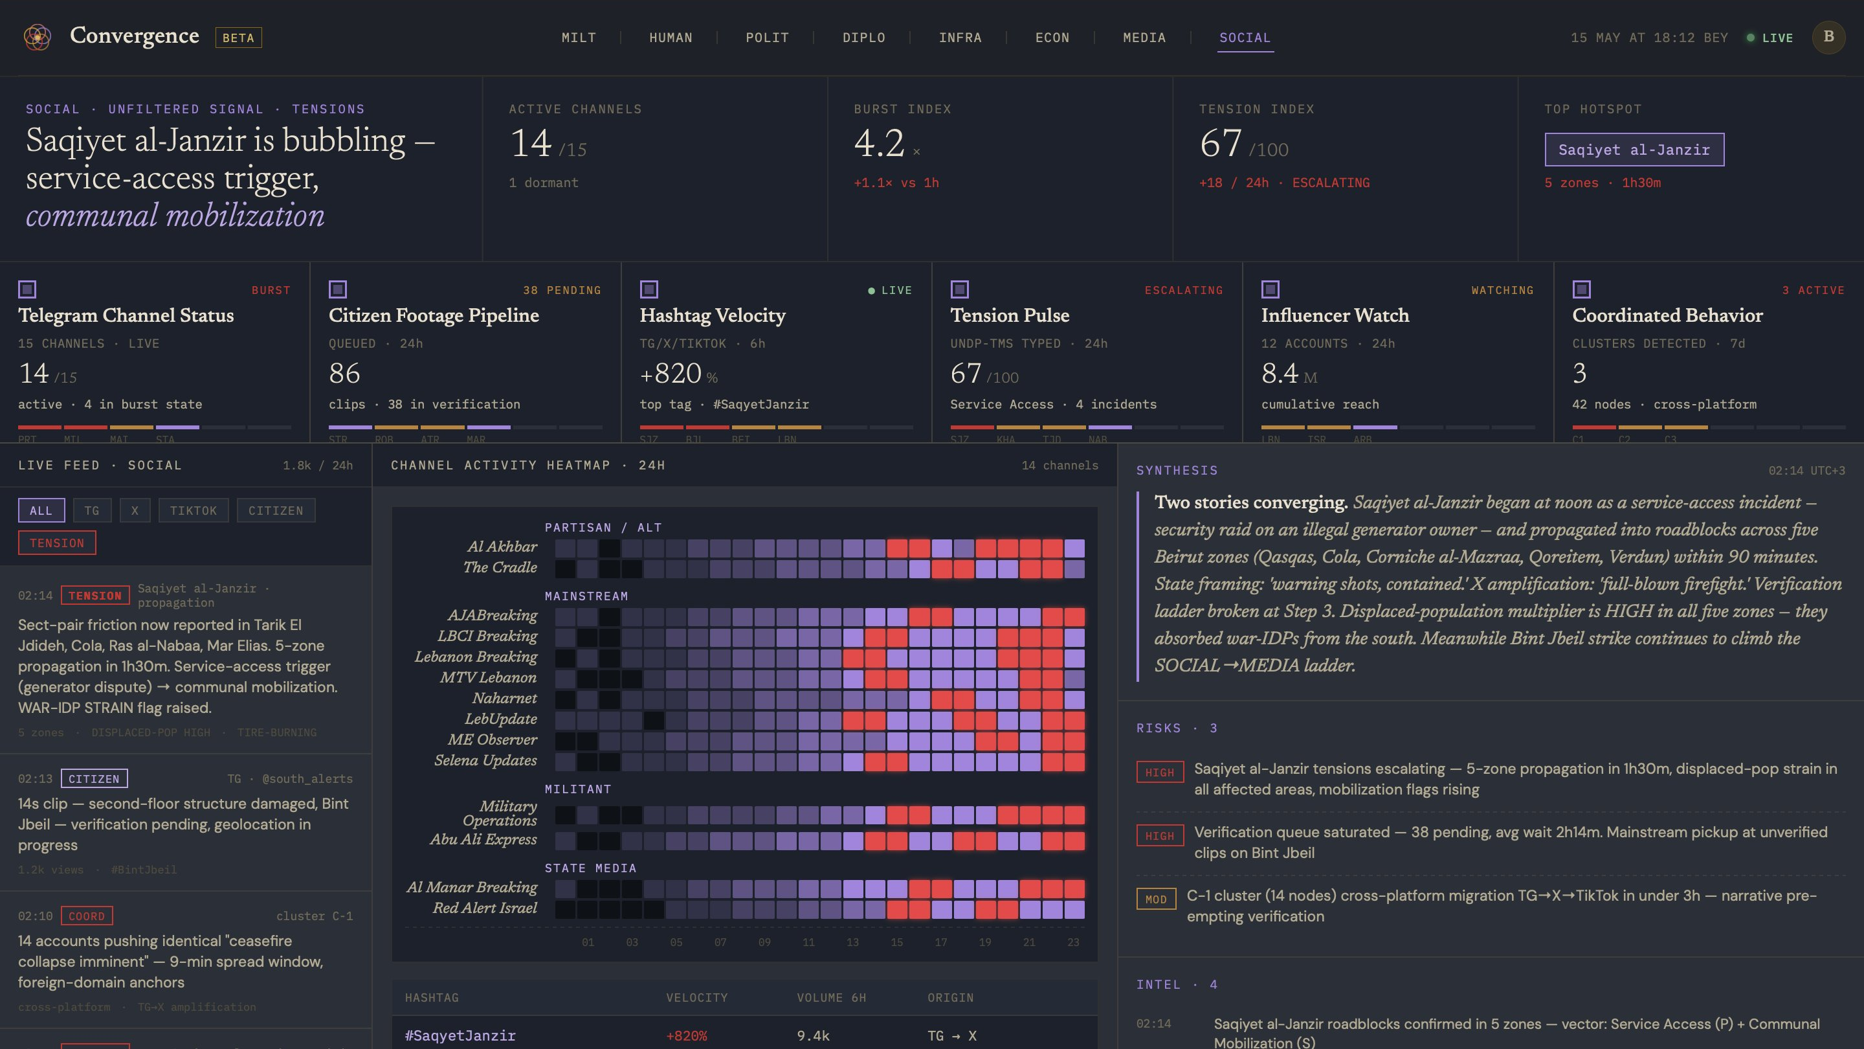The image size is (1864, 1049).
Task: Switch to the HUMAN tab
Action: coord(671,38)
